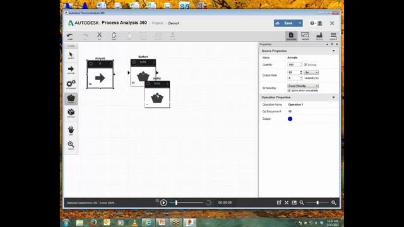Toggle Ignore when unavailable checkbox
The width and height of the screenshot is (404, 227).
[x=289, y=91]
